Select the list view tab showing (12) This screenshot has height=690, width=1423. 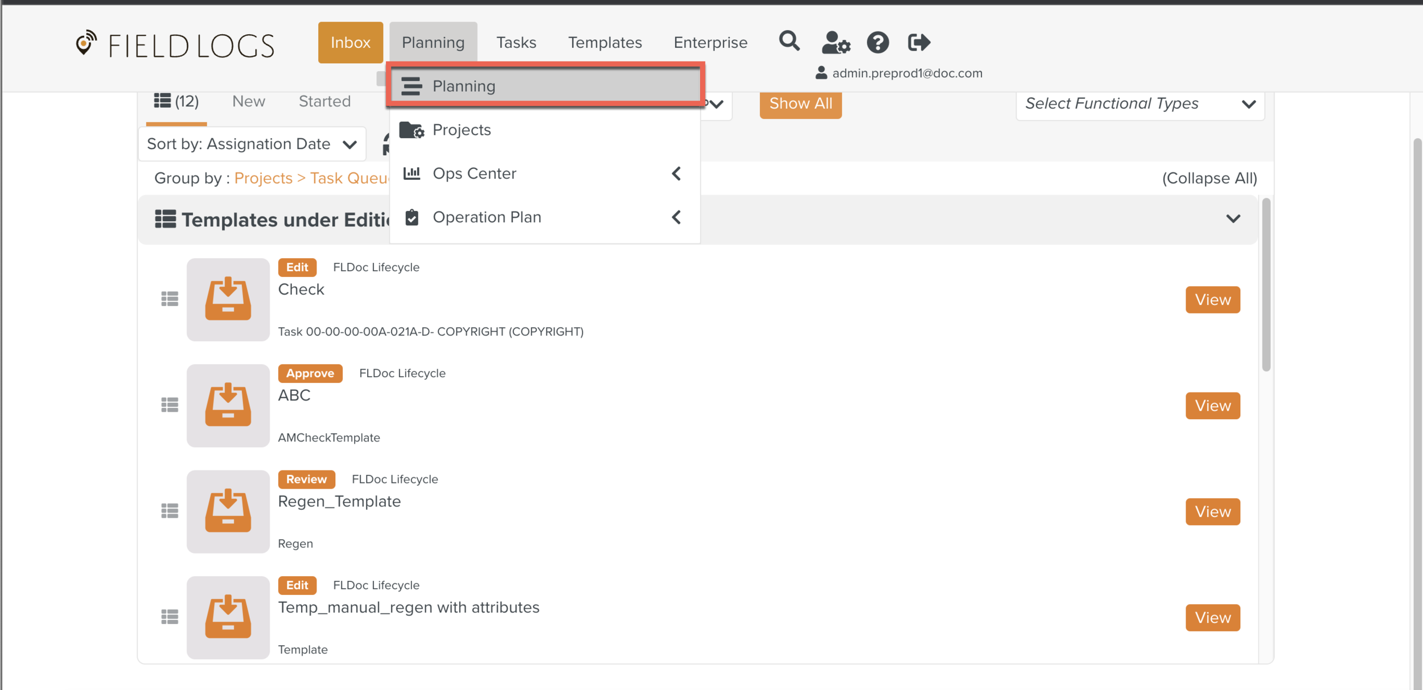click(x=176, y=102)
